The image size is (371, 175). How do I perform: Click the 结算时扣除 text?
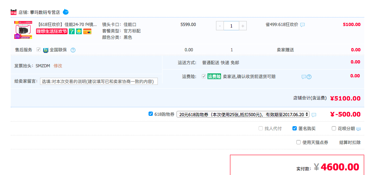click(x=350, y=143)
